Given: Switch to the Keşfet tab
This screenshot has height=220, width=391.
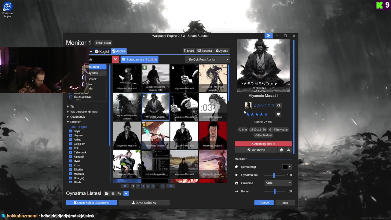Looking at the screenshot, I should [x=102, y=51].
